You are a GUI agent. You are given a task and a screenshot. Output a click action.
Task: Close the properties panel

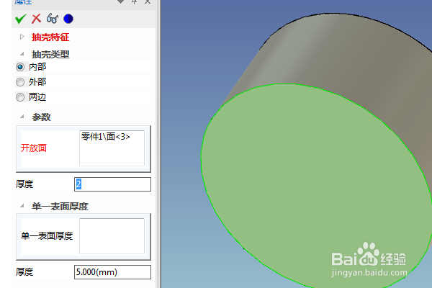148,1
